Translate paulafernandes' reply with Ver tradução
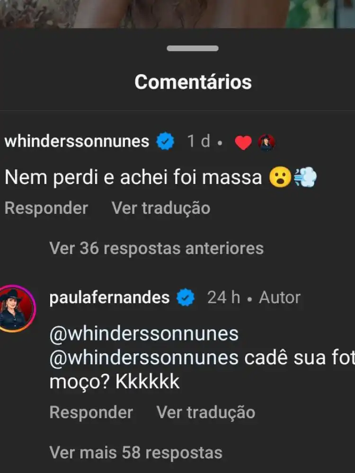 (206, 412)
